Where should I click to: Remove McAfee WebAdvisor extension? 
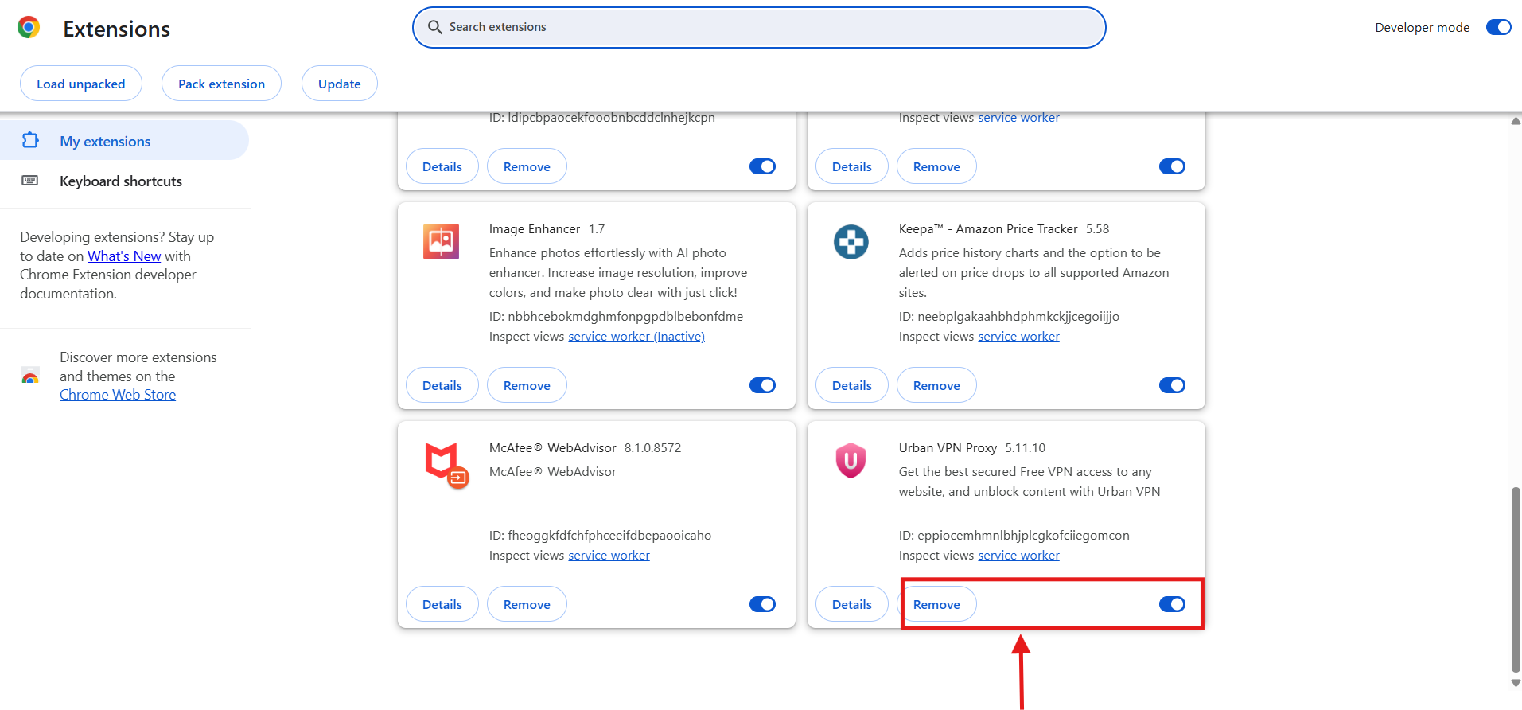(x=527, y=604)
